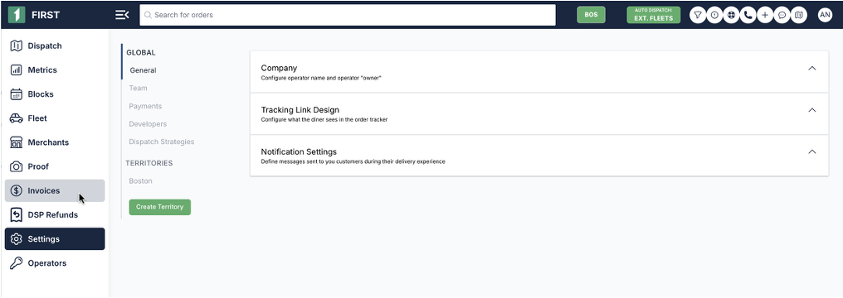Click the Metrics bar chart icon
843x298 pixels.
(16, 70)
